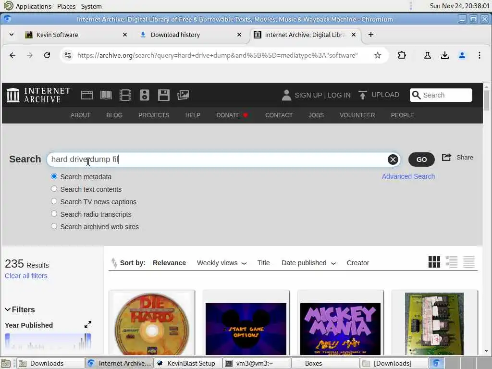Image resolution: width=492 pixels, height=369 pixels.
Task: Open the BLOG nav item
Action: click(114, 115)
